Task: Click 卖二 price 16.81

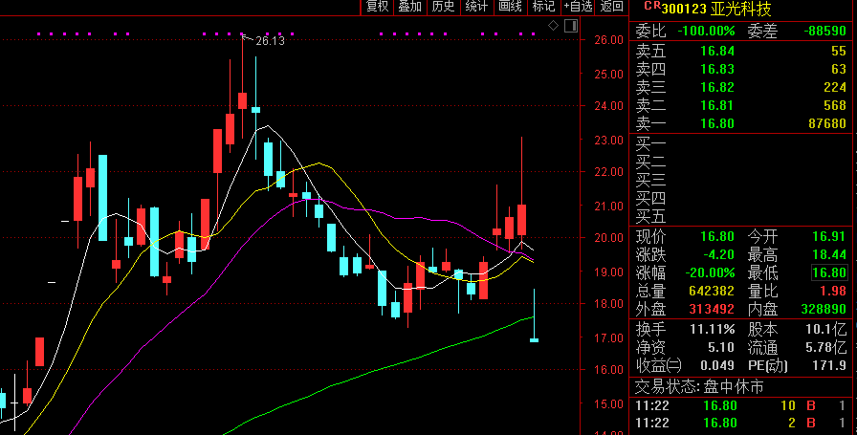Action: pos(717,105)
